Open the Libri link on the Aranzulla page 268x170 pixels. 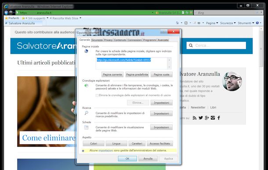pyautogui.click(x=213, y=108)
